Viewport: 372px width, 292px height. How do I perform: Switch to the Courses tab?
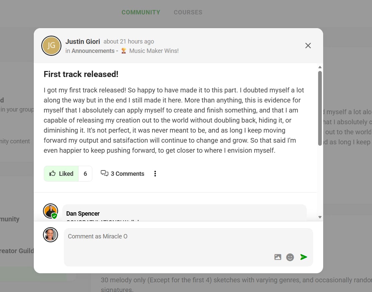188,12
